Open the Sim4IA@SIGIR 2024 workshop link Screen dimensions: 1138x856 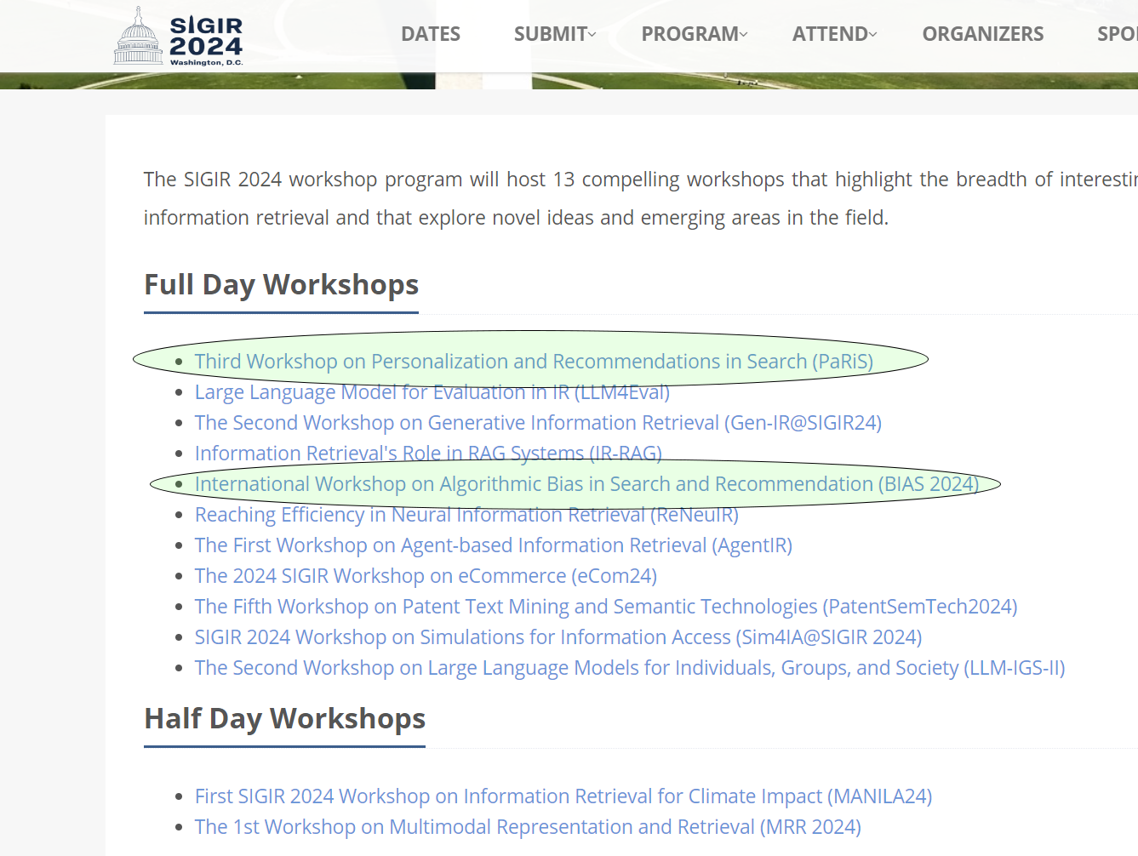tap(558, 637)
